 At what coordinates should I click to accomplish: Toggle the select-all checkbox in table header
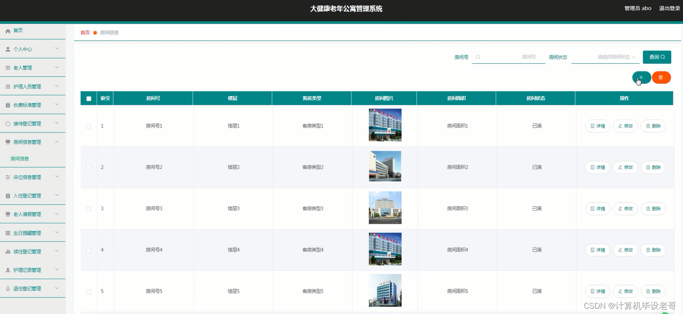[88, 98]
